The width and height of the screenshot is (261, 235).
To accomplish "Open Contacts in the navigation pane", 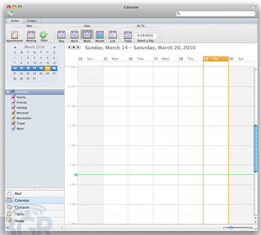I will [x=35, y=207].
